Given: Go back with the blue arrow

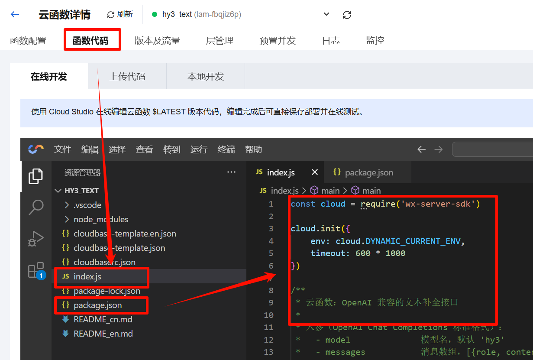Looking at the screenshot, I should (15, 14).
